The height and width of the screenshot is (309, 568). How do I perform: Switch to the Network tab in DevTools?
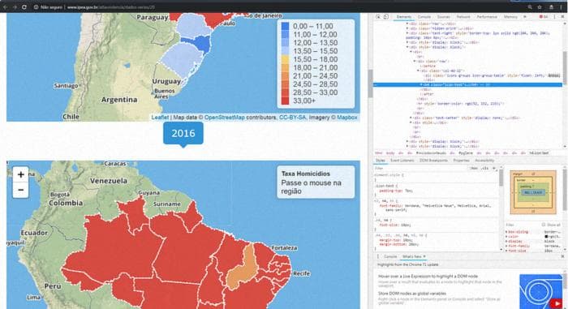click(x=463, y=17)
